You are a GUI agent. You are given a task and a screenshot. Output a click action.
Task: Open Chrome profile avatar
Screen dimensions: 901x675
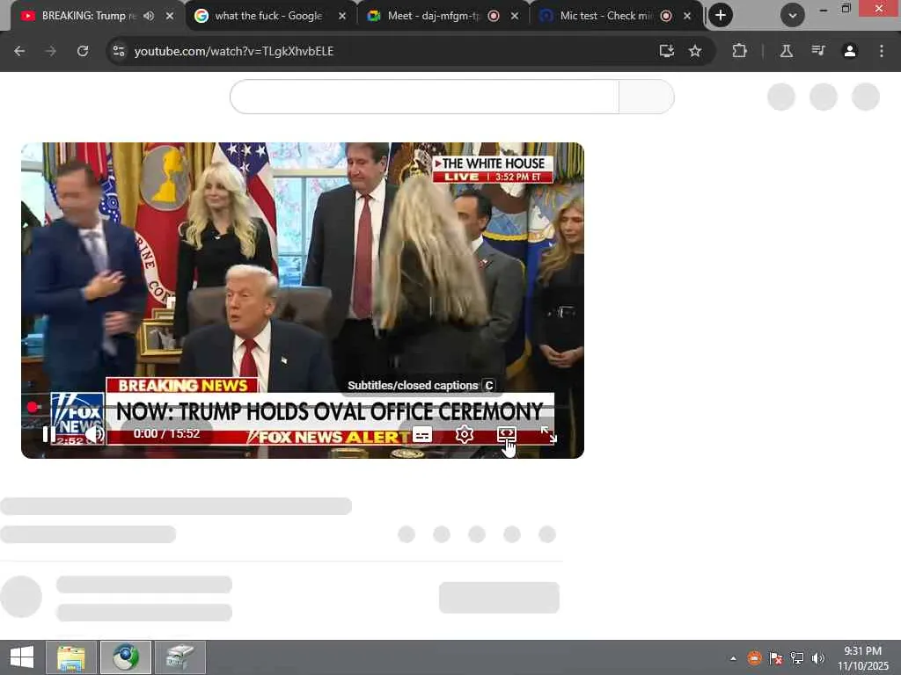click(850, 51)
